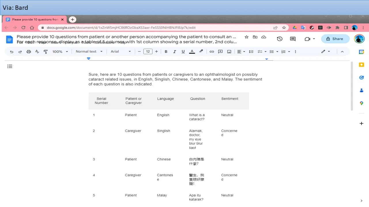Click cell 'What is a cataract?'
Viewport: 369px width, 207px height.
pyautogui.click(x=197, y=117)
